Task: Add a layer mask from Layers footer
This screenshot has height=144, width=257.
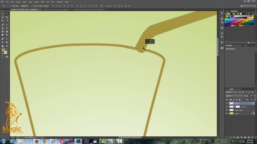Action: [238, 138]
